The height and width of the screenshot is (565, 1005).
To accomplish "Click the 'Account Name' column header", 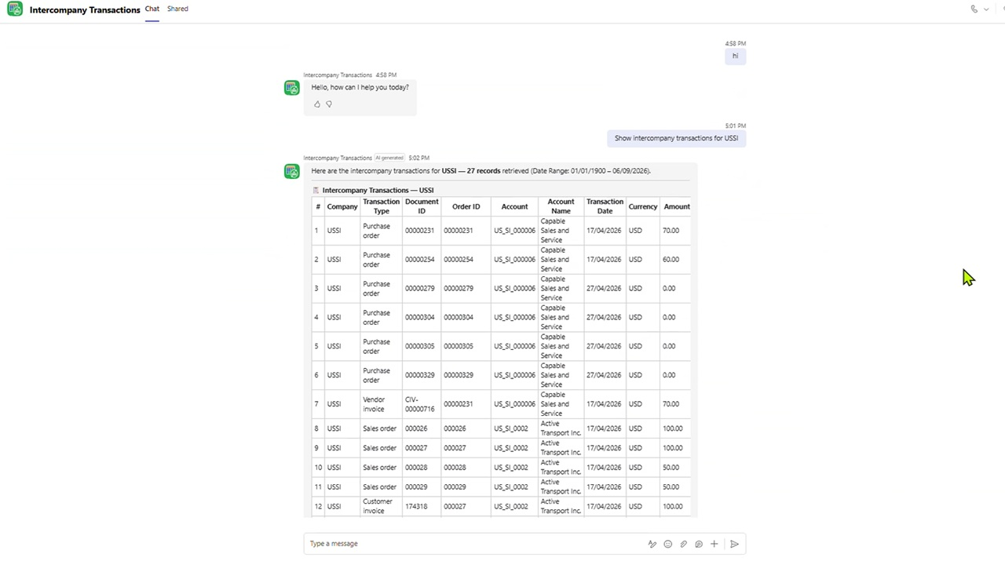I will 561,206.
